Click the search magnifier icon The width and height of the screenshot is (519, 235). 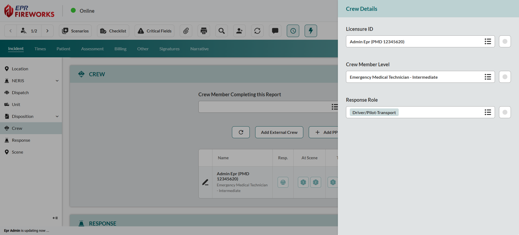pyautogui.click(x=222, y=31)
